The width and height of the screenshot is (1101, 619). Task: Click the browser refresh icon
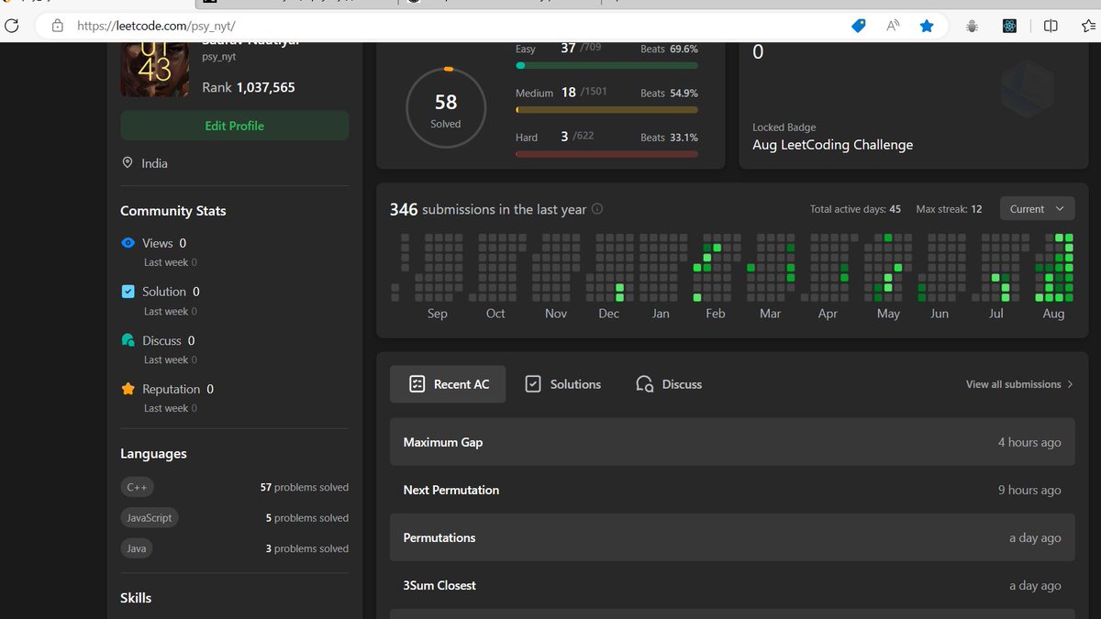pyautogui.click(x=12, y=26)
